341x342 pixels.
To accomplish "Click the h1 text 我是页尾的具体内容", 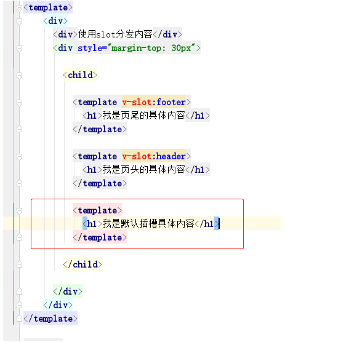I will point(143,116).
